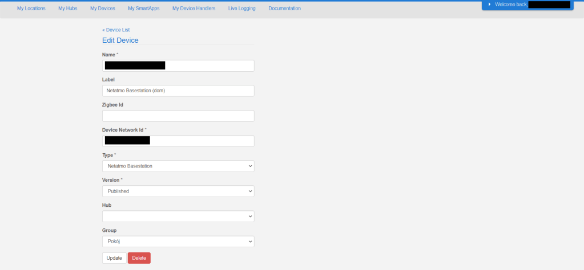The height and width of the screenshot is (270, 584).
Task: Select the Device Network Id input
Action: click(x=200, y=141)
